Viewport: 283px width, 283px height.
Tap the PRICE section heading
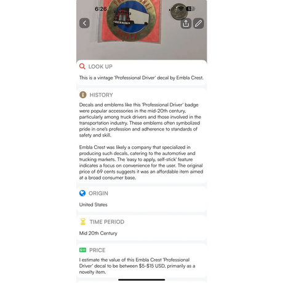point(97,250)
